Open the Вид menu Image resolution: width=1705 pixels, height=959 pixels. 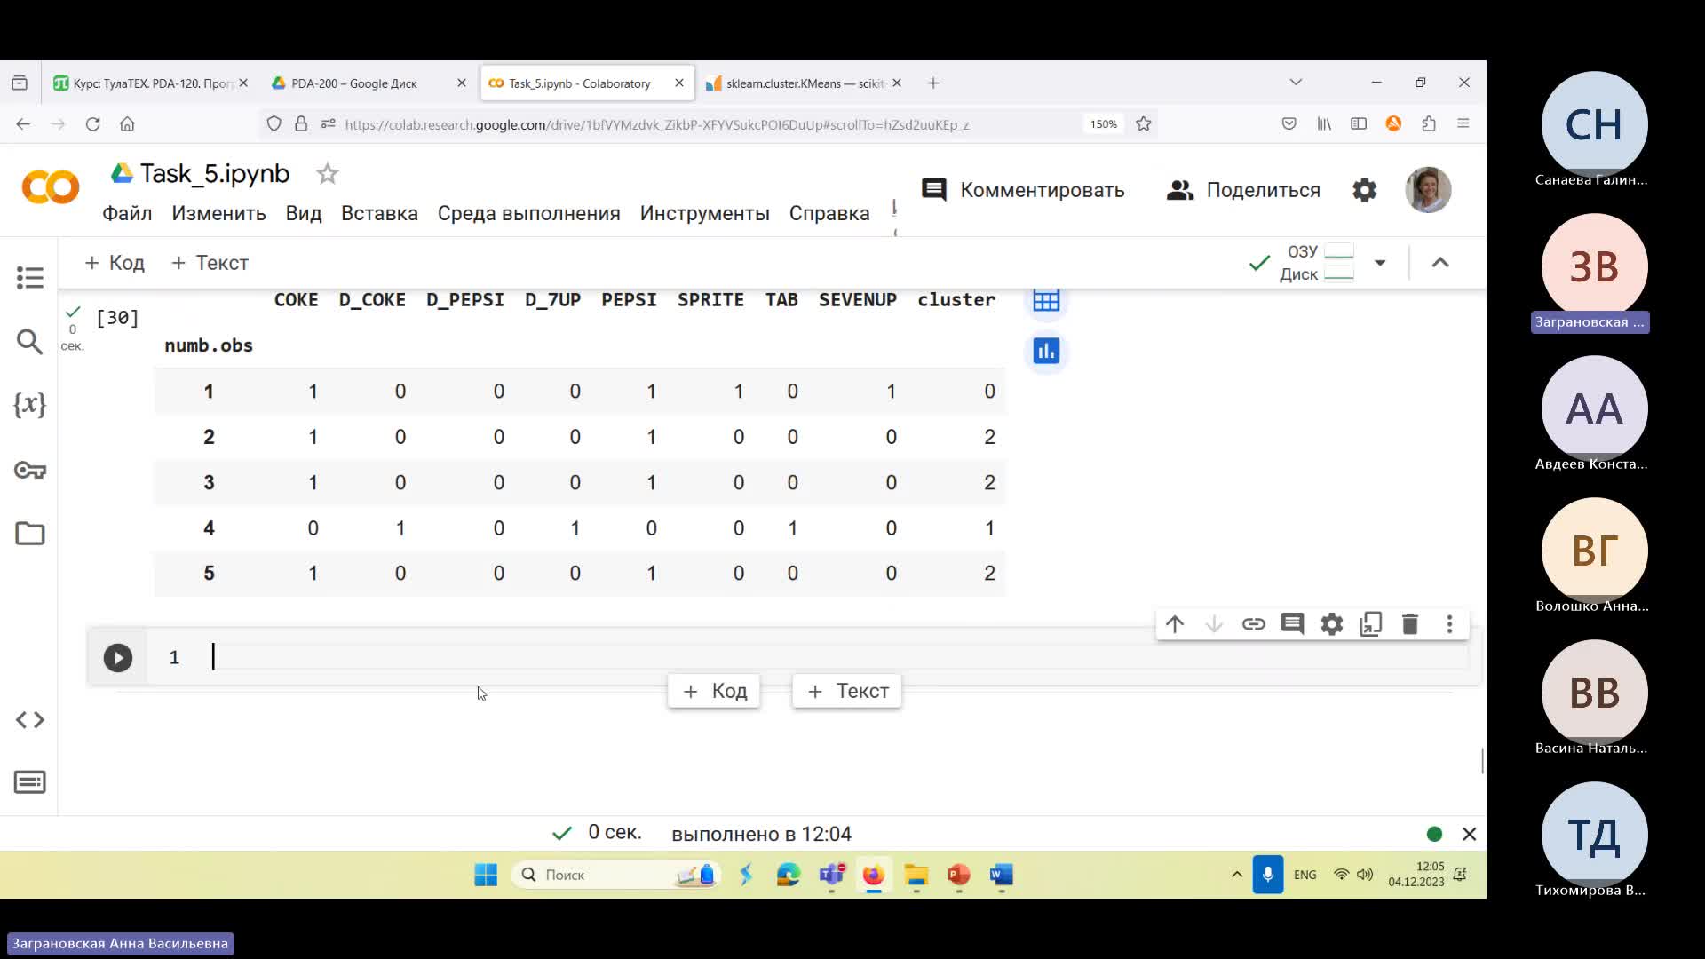pyautogui.click(x=304, y=214)
